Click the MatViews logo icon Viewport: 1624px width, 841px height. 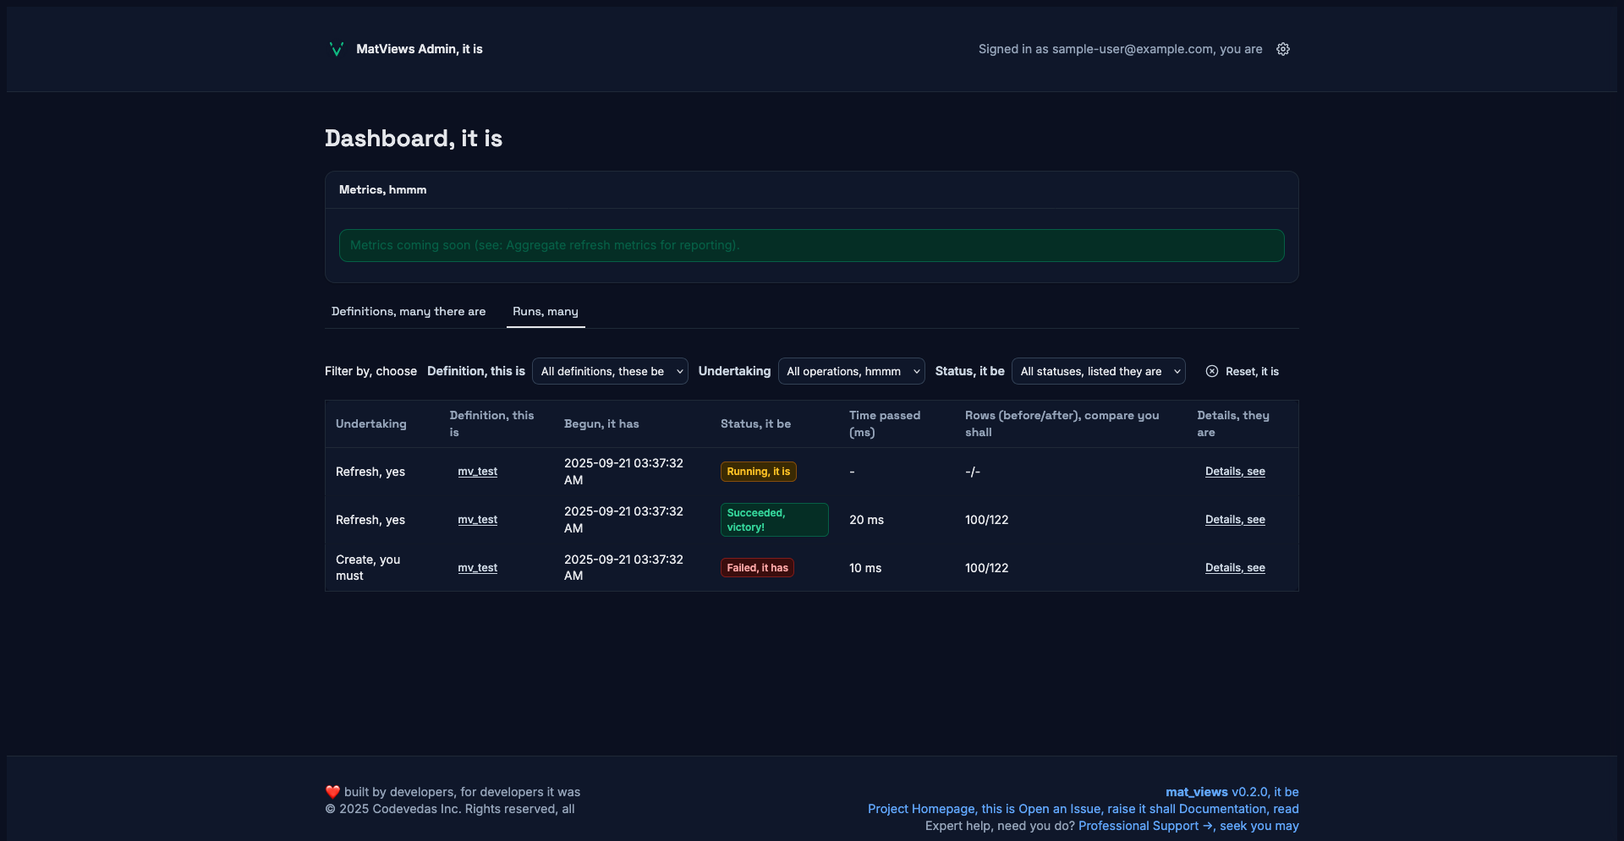tap(336, 49)
